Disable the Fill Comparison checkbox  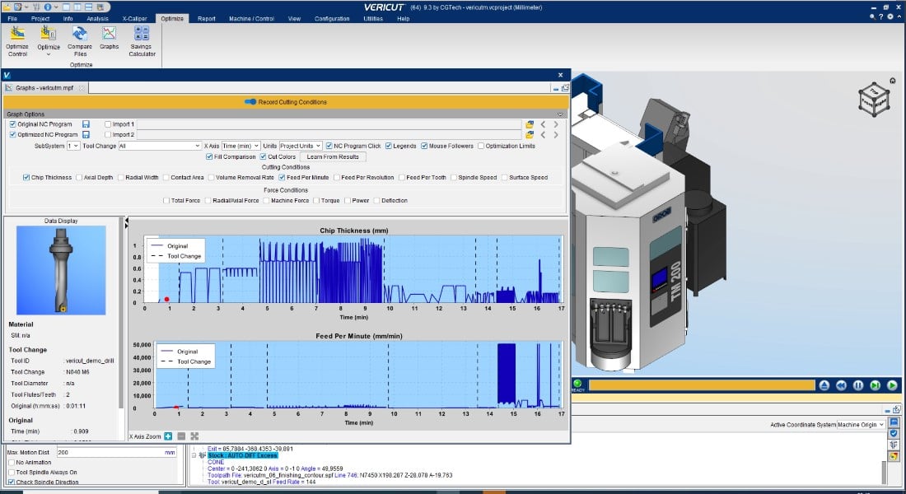point(208,156)
